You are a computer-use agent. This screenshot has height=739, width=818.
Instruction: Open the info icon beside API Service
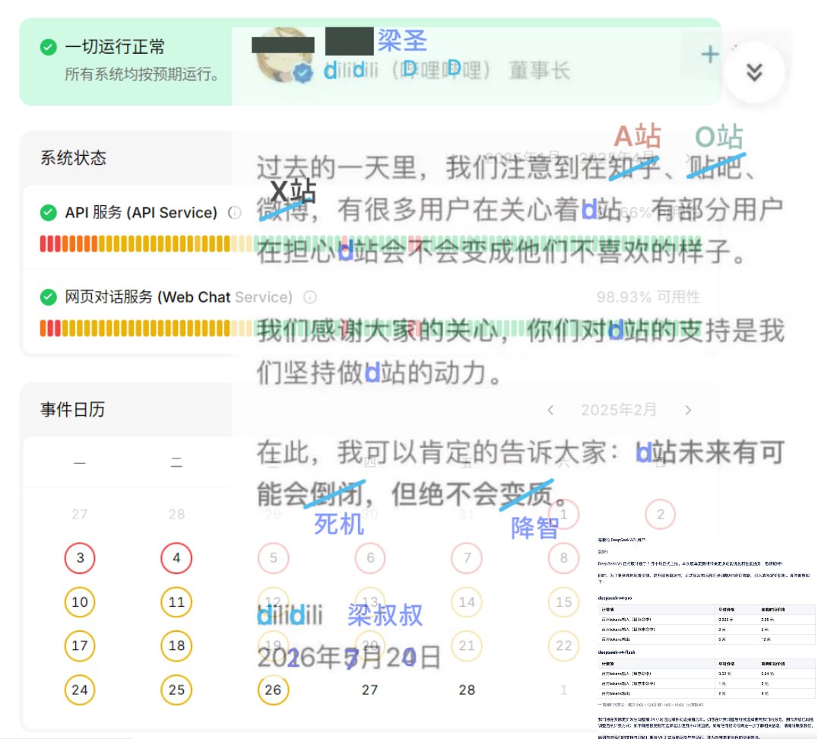tap(235, 212)
